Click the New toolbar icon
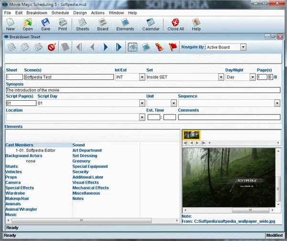Viewport: 287px width, 241px height. 11,24
